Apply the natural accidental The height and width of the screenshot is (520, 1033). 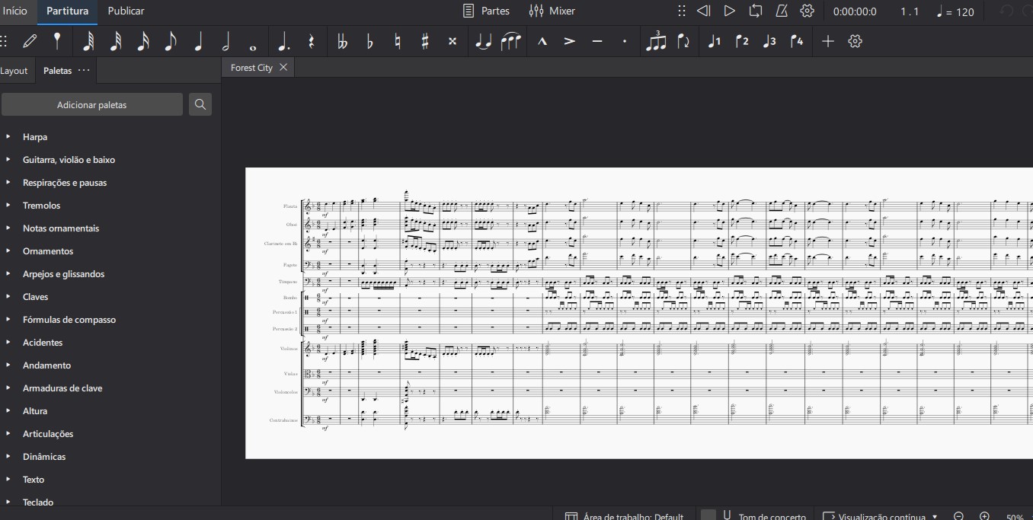[x=398, y=42]
